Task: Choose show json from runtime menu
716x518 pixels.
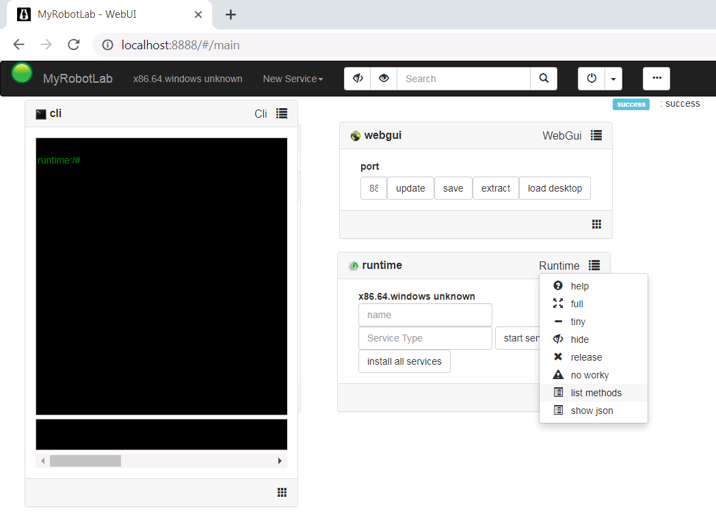Action: tap(592, 411)
